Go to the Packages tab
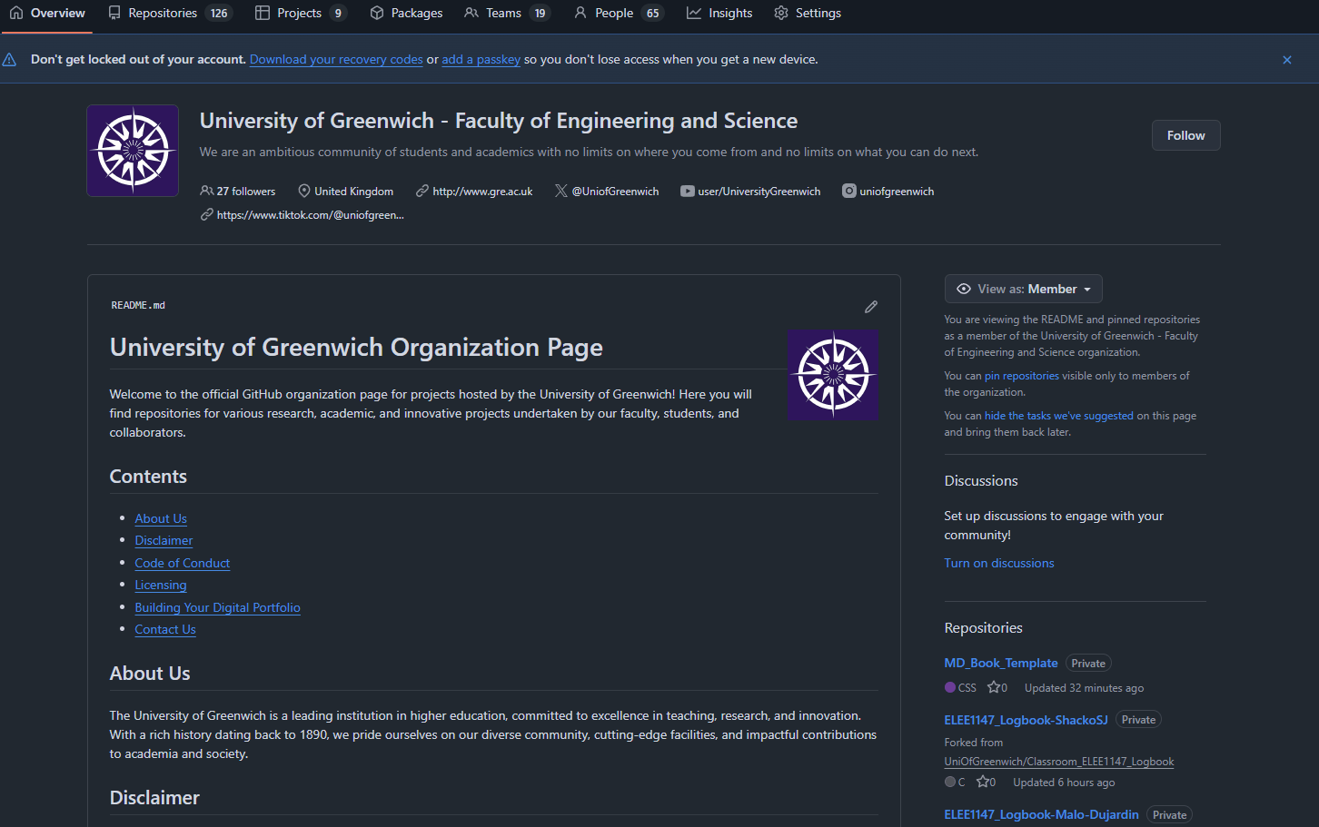 (406, 13)
